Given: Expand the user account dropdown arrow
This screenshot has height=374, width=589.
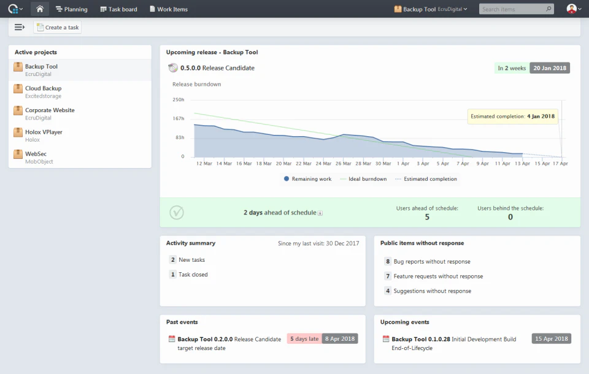Looking at the screenshot, I should (x=580, y=9).
